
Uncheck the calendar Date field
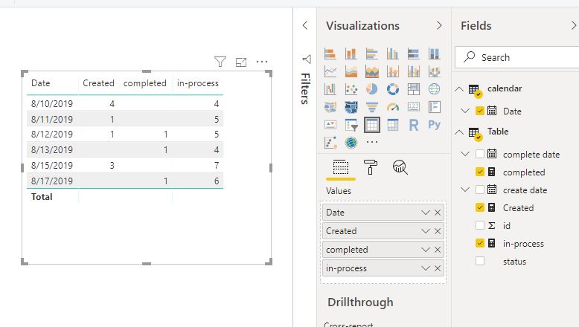(480, 111)
